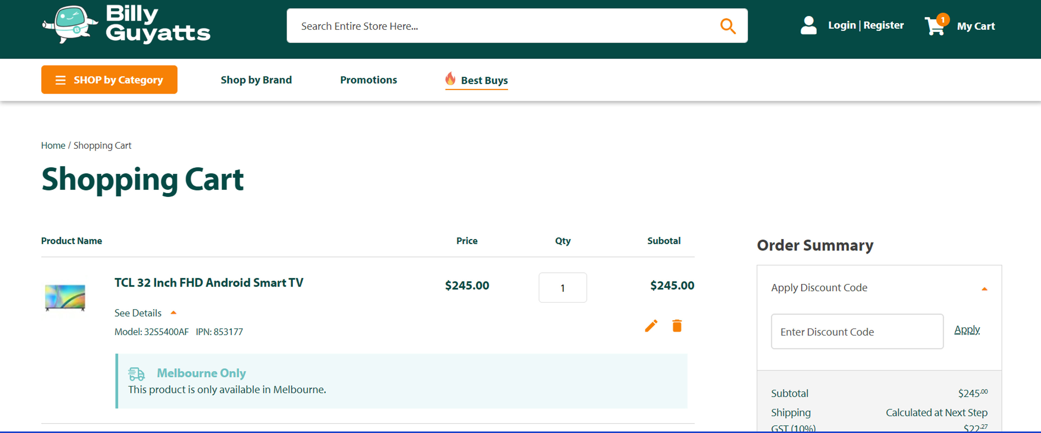1041x433 pixels.
Task: Click the Melbourne Only delivery truck icon
Action: point(136,374)
